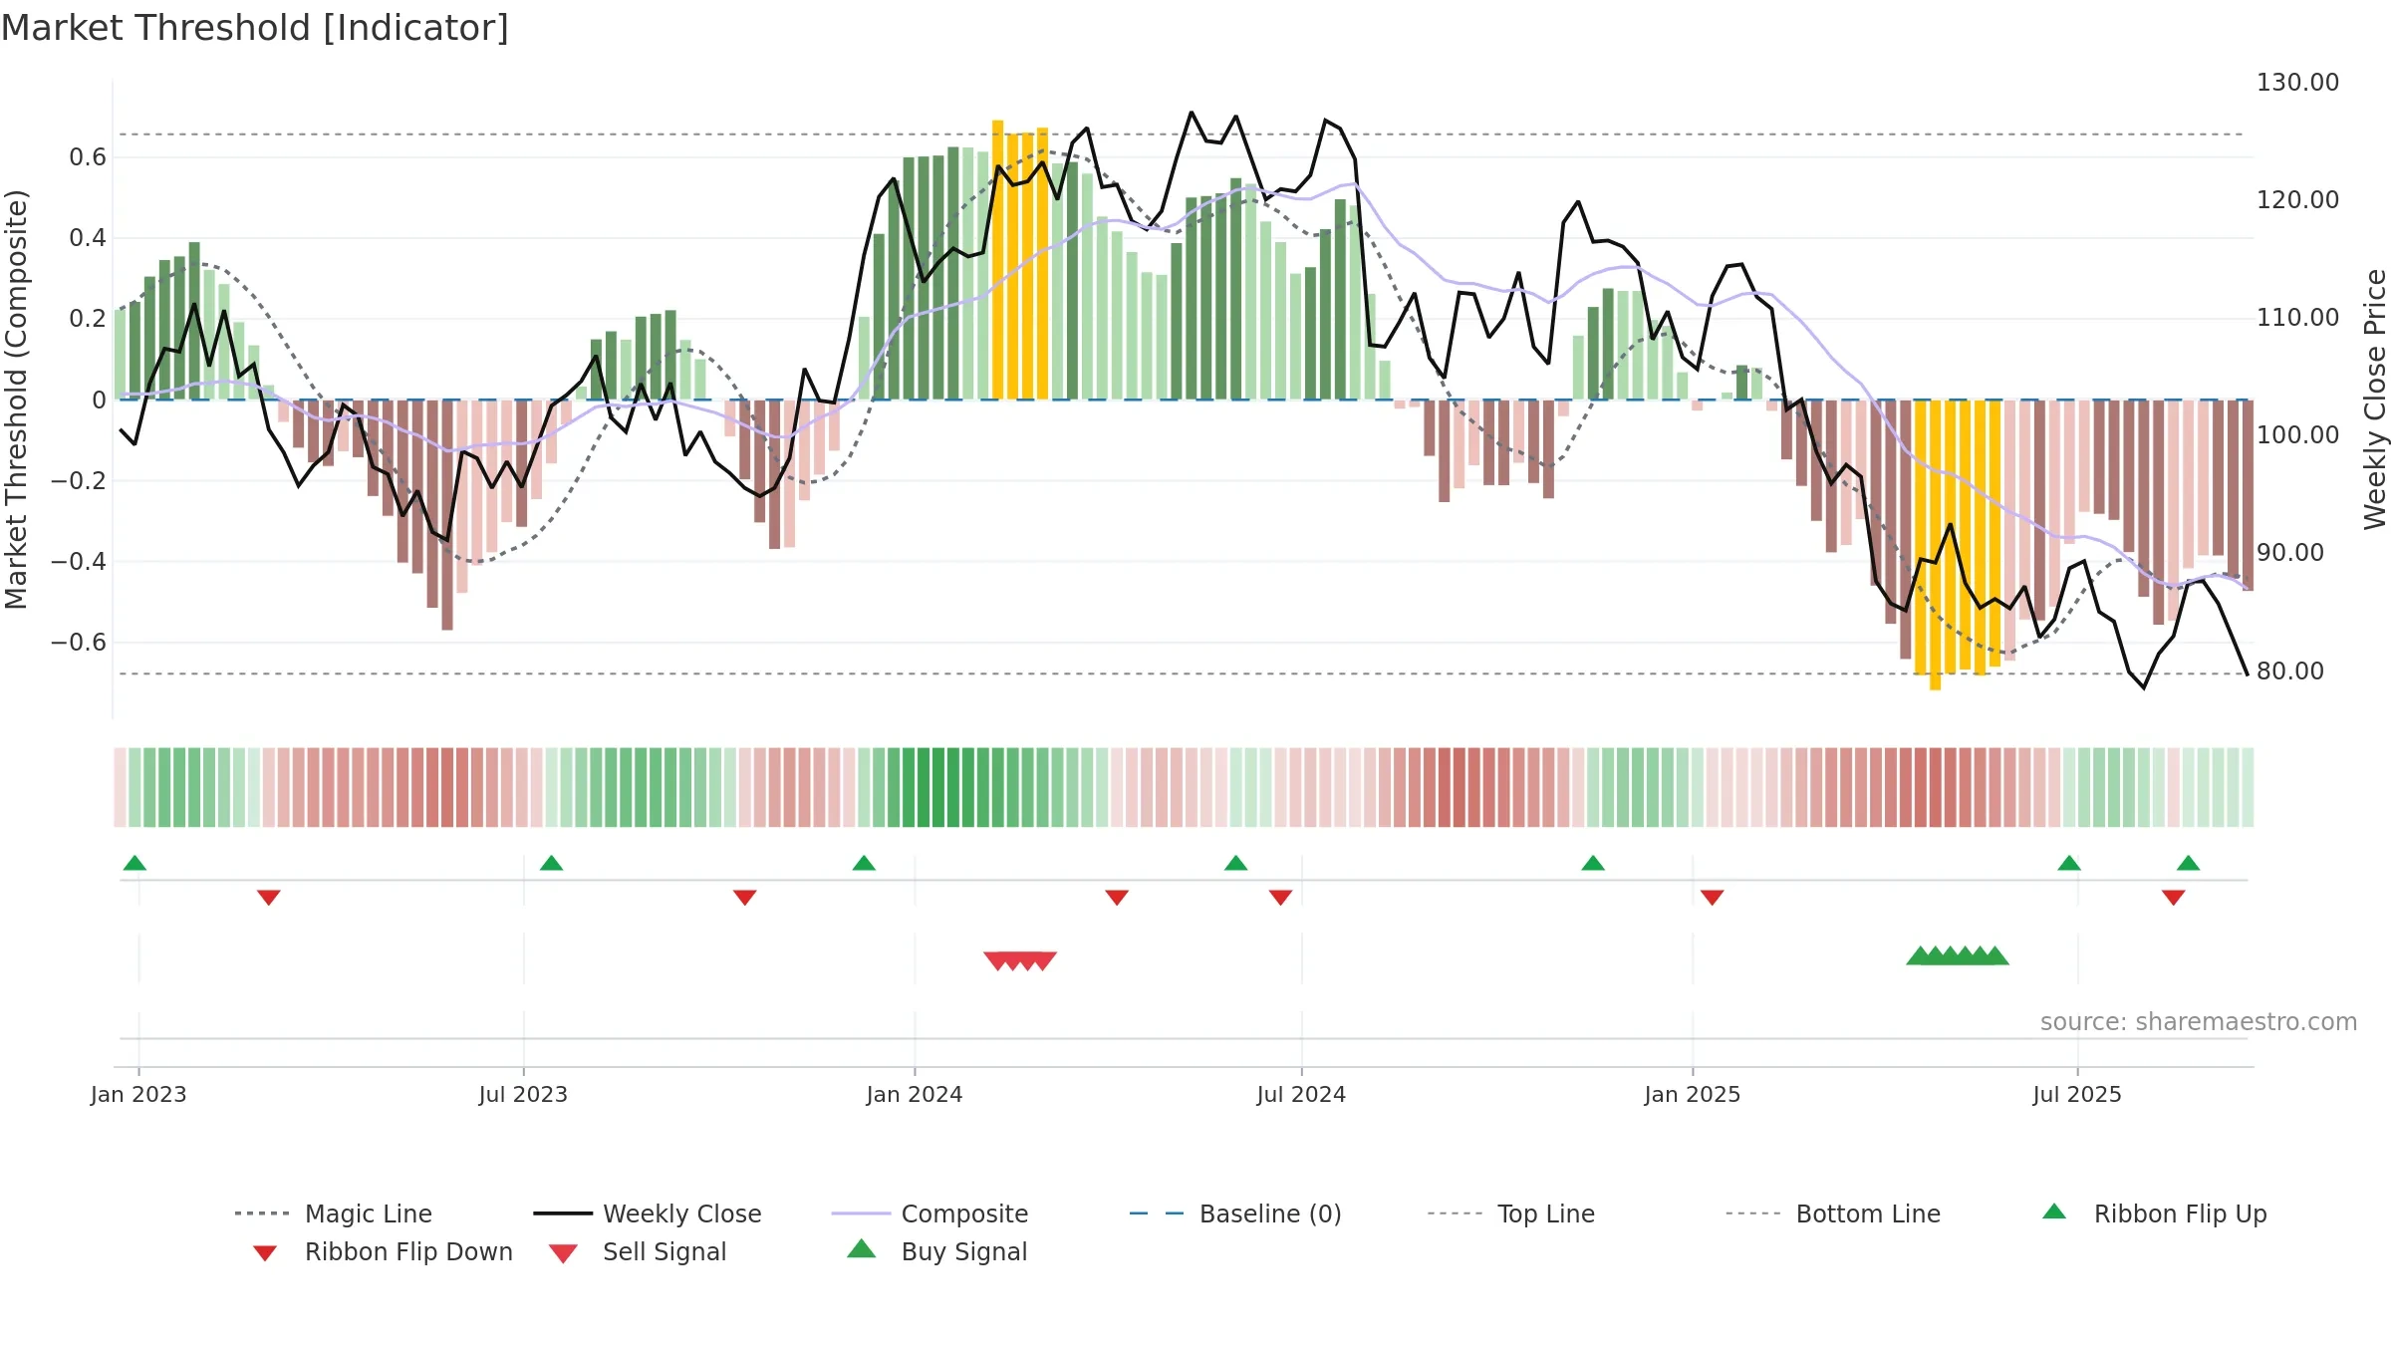Toggle the Weekly Close legend entry
2391x1345 pixels.
click(648, 1213)
